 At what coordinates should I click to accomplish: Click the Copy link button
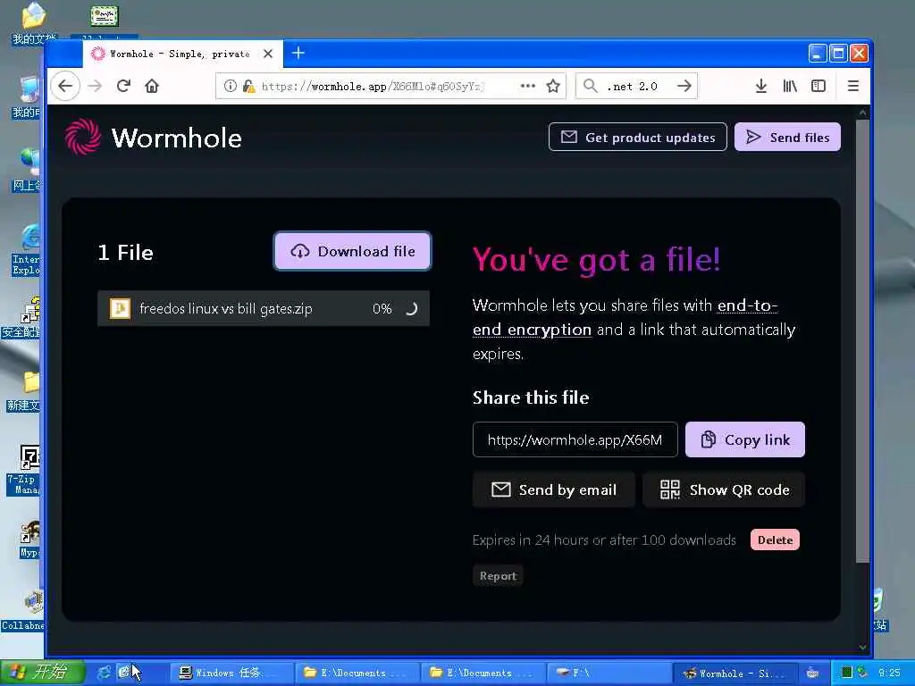745,439
